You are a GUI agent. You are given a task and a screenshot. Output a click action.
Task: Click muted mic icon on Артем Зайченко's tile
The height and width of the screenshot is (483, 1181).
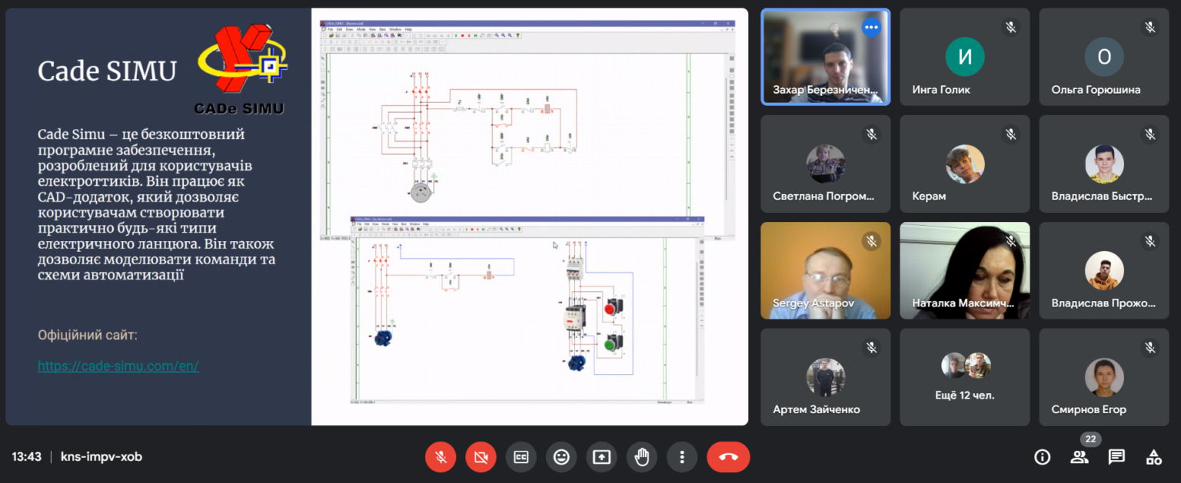click(x=871, y=347)
